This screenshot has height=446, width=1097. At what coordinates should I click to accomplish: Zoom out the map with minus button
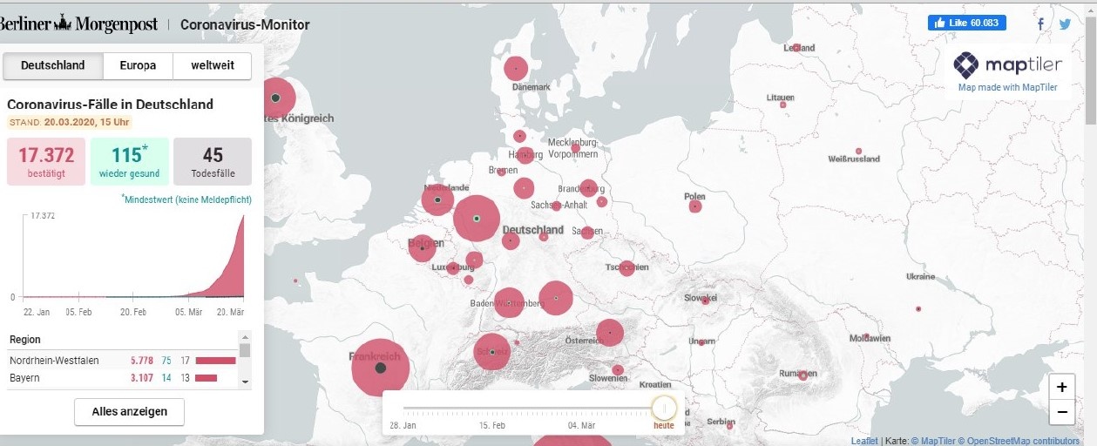click(x=1060, y=412)
